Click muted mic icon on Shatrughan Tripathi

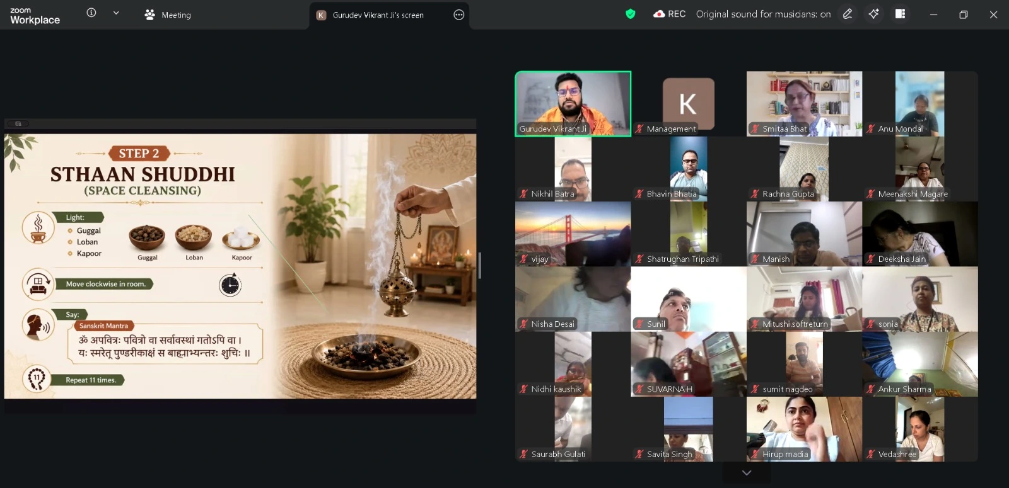[639, 259]
